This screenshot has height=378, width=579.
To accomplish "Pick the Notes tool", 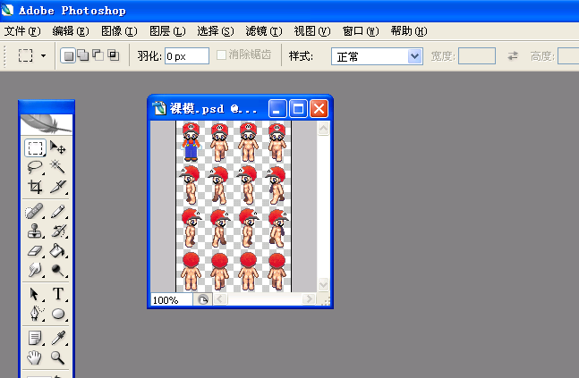I will pos(35,338).
